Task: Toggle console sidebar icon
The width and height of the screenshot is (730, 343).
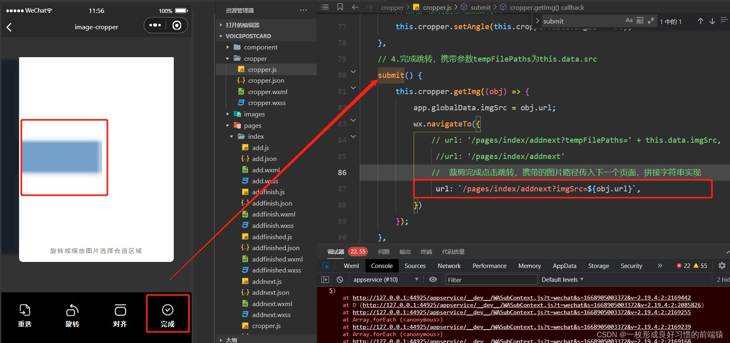Action: point(325,279)
